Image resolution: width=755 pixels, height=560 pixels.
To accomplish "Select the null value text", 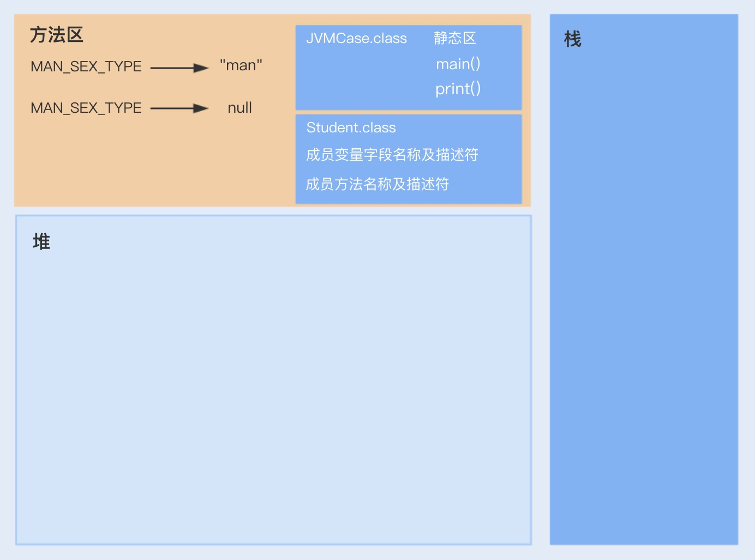I will click(239, 107).
